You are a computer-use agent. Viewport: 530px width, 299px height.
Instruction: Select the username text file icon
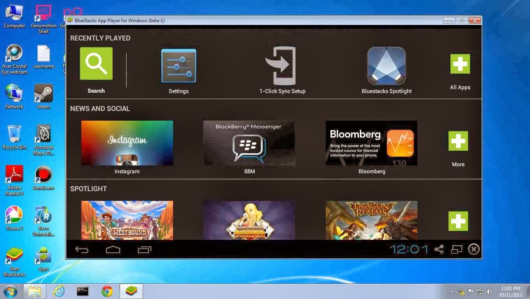click(43, 57)
